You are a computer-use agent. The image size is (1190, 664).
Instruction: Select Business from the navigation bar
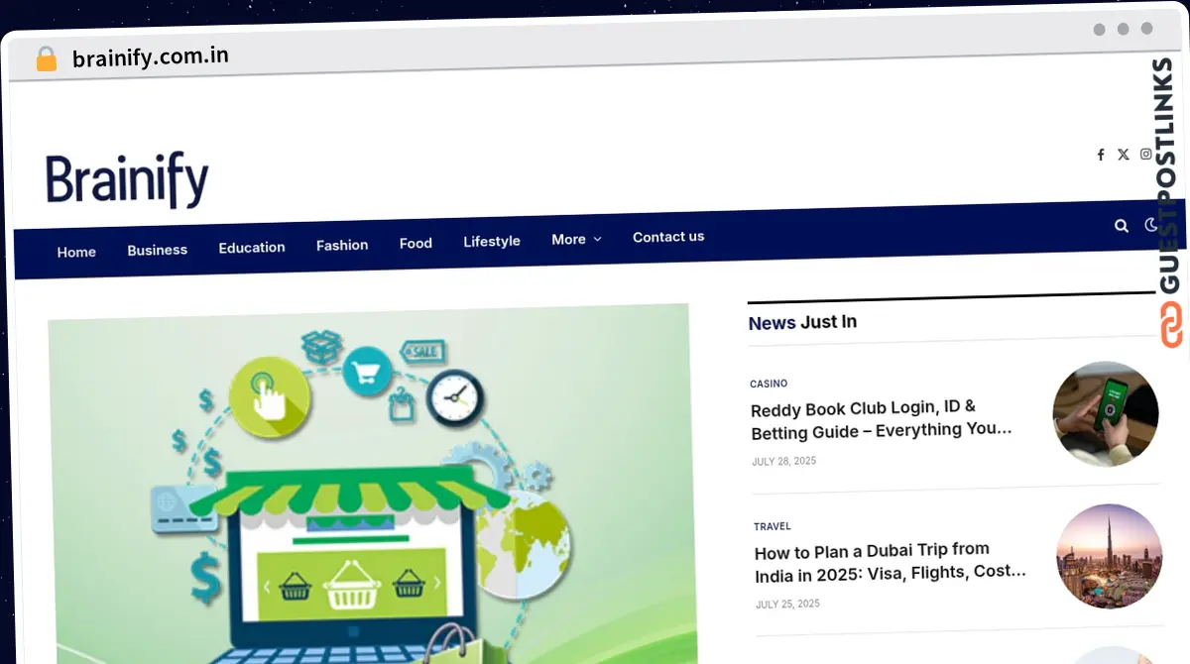pos(157,250)
